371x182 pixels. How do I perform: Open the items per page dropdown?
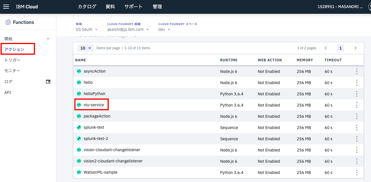pyautogui.click(x=85, y=48)
